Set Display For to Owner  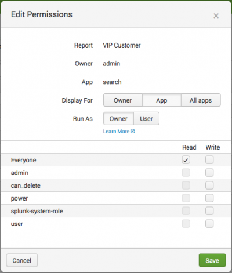(123, 100)
